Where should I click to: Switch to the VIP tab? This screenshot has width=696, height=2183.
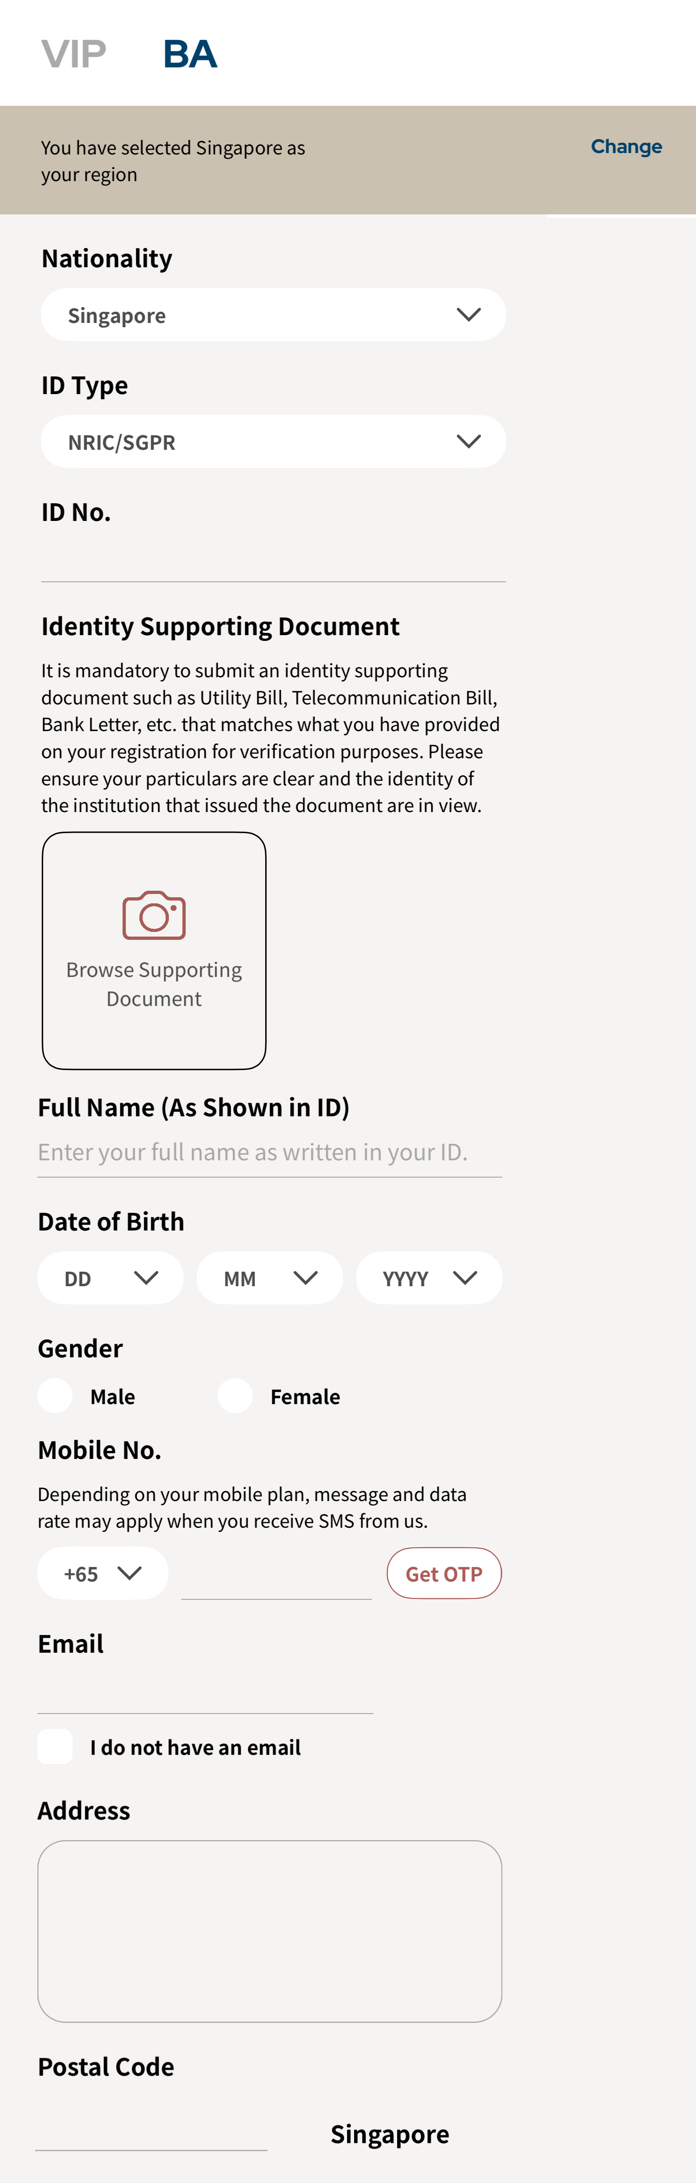(x=73, y=54)
